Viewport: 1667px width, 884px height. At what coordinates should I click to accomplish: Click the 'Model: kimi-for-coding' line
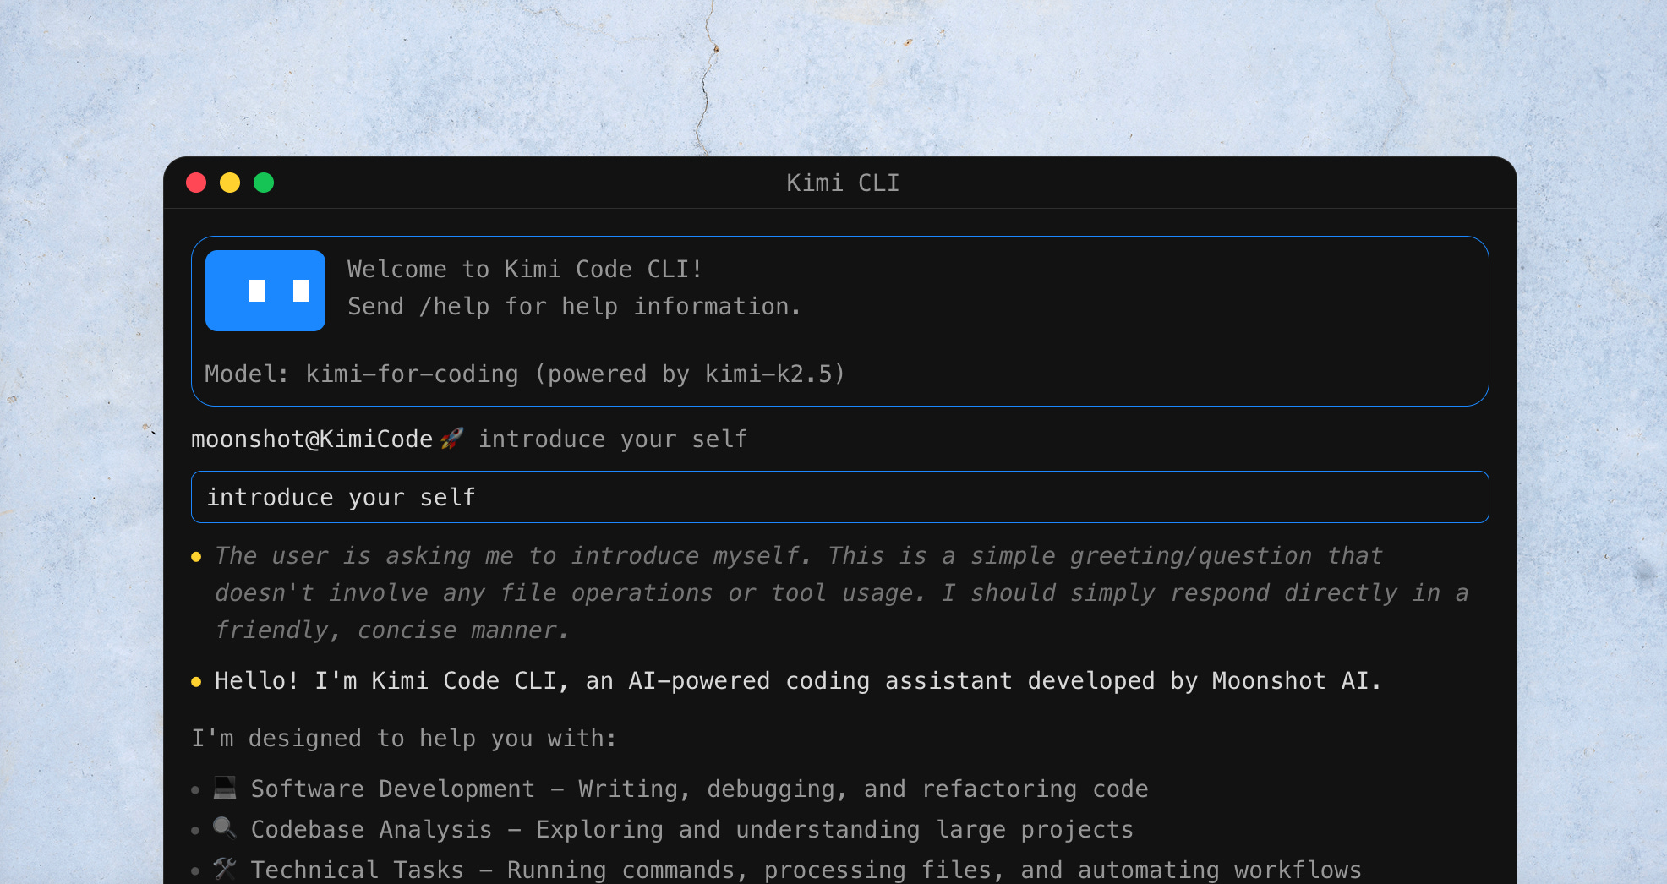(x=524, y=374)
